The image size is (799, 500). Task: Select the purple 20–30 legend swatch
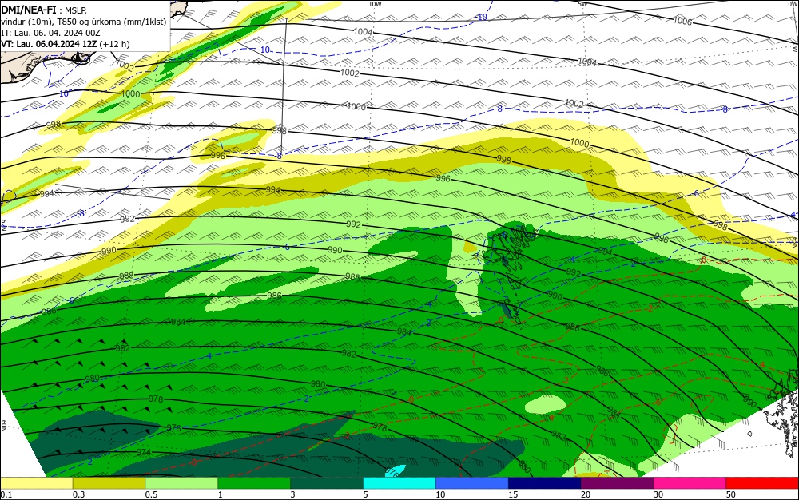click(617, 483)
